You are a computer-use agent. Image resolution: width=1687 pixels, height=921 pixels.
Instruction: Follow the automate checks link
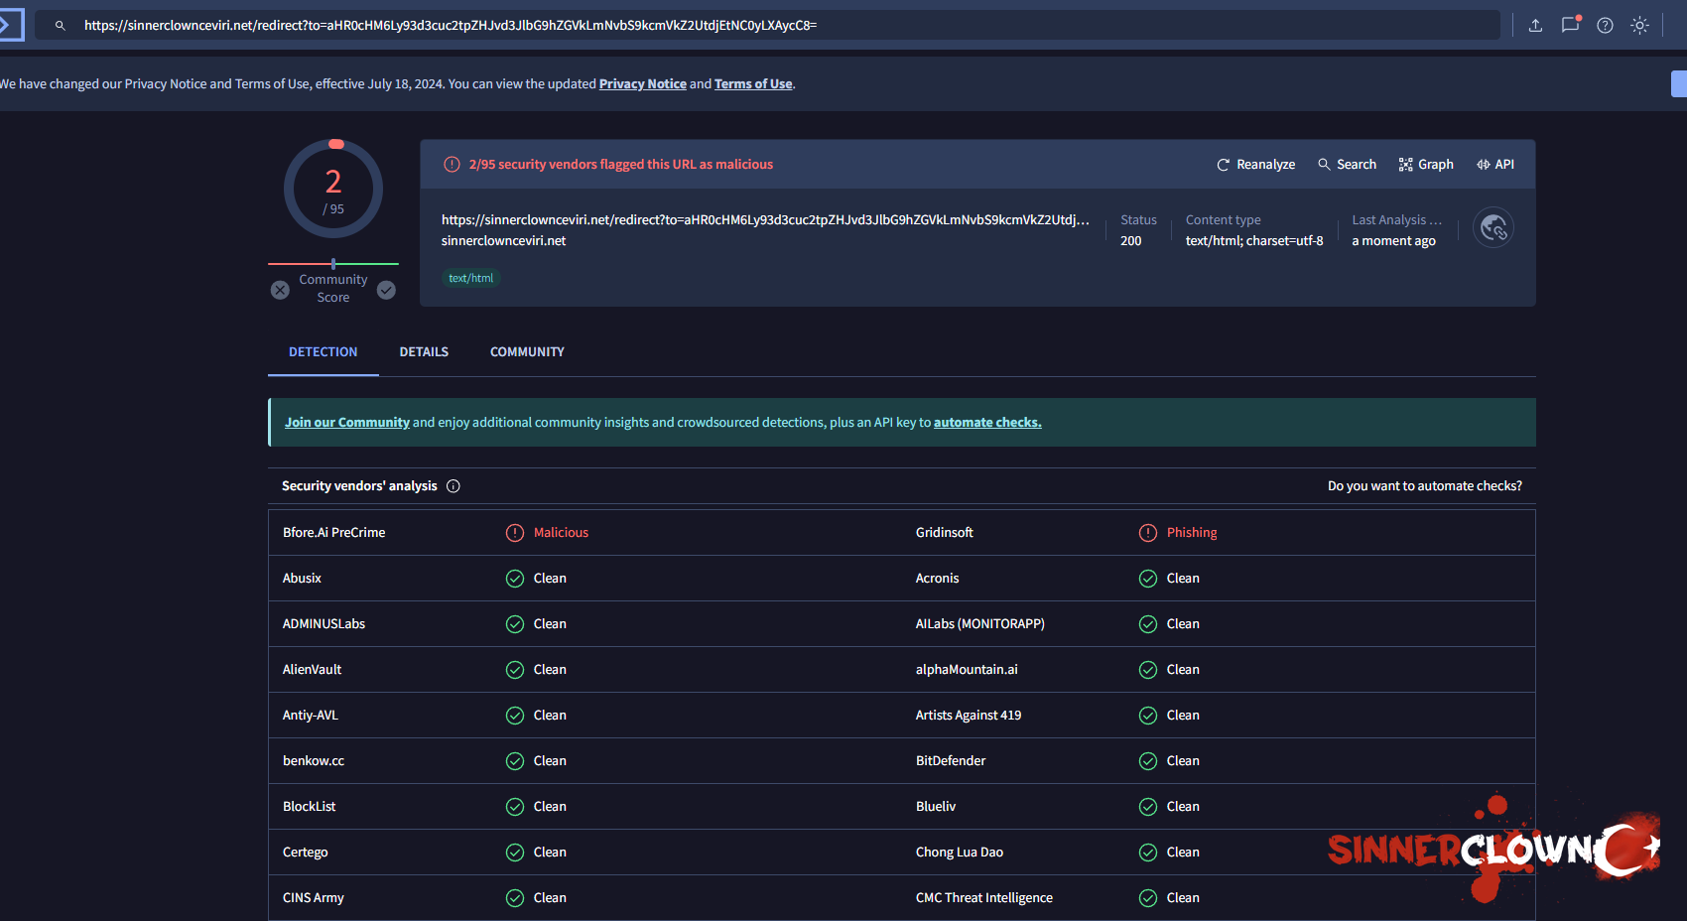click(987, 423)
